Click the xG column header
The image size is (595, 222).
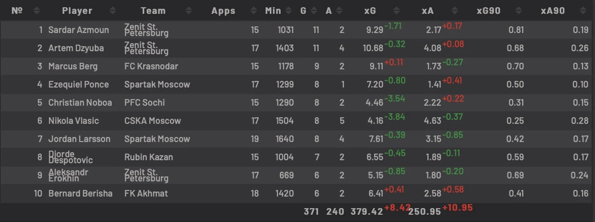[x=370, y=11]
